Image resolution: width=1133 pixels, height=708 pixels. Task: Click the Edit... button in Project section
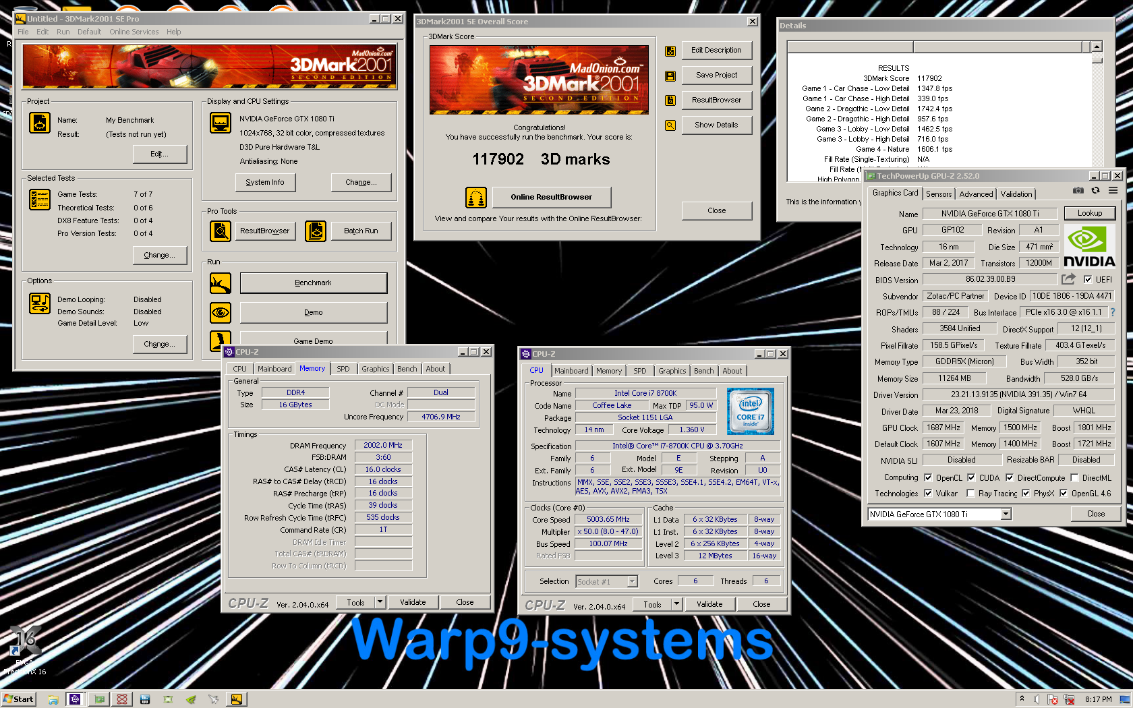pos(159,154)
